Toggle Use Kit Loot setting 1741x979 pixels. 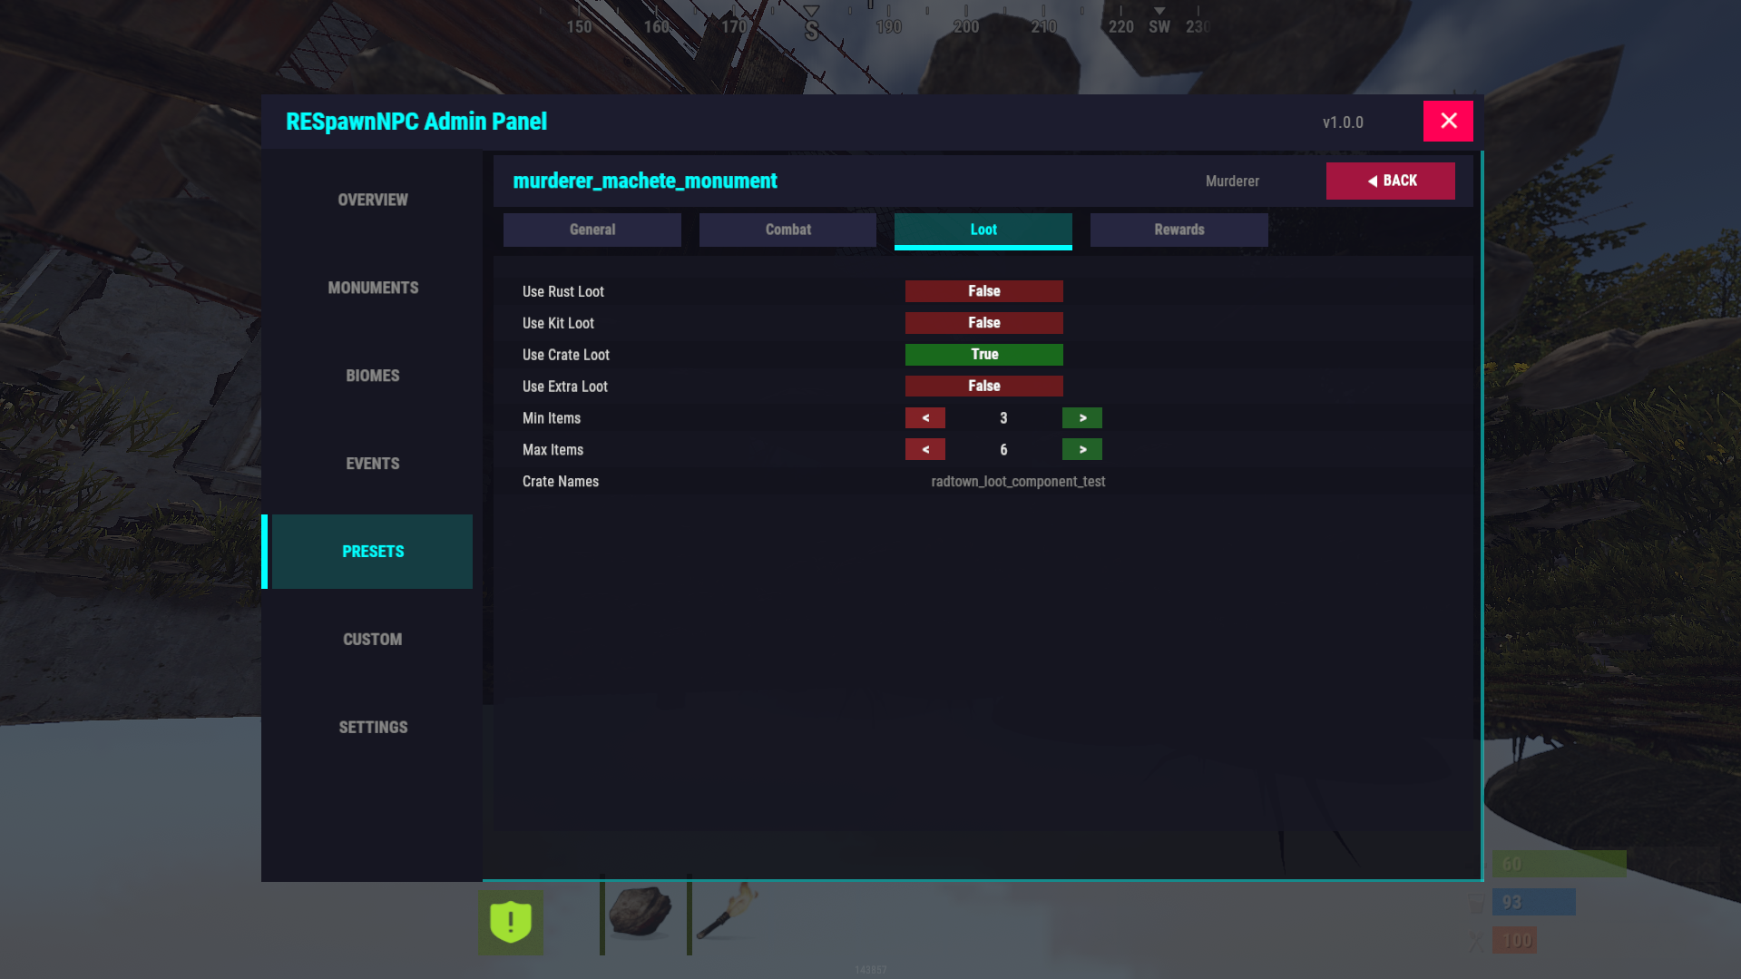[x=983, y=323]
